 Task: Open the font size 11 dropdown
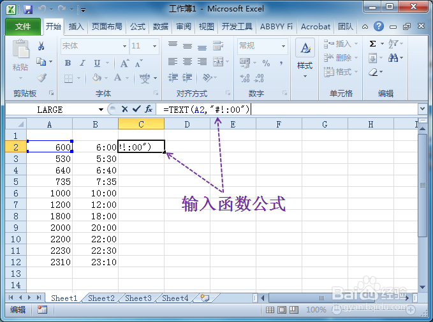click(154, 46)
